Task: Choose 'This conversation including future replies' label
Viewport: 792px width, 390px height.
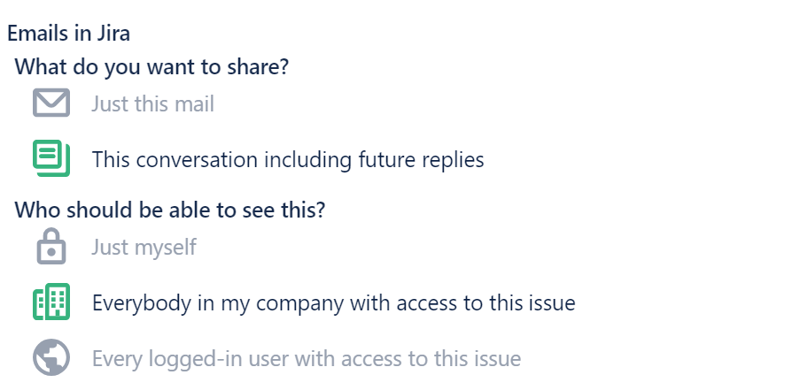Action: click(x=288, y=159)
